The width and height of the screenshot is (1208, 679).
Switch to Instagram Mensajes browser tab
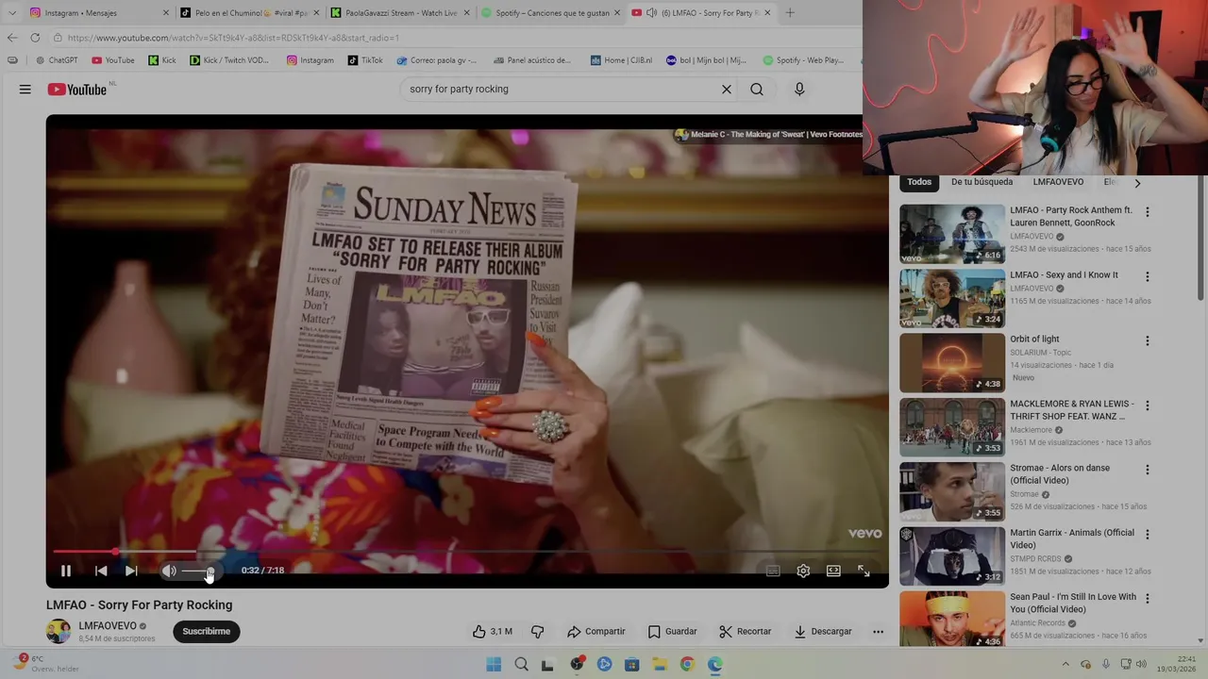coord(100,13)
